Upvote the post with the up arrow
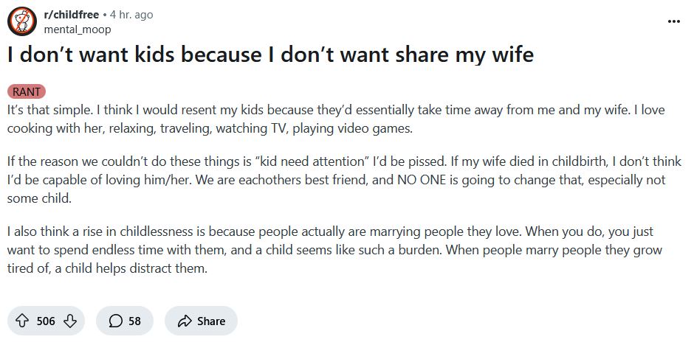694x345 pixels. click(21, 321)
